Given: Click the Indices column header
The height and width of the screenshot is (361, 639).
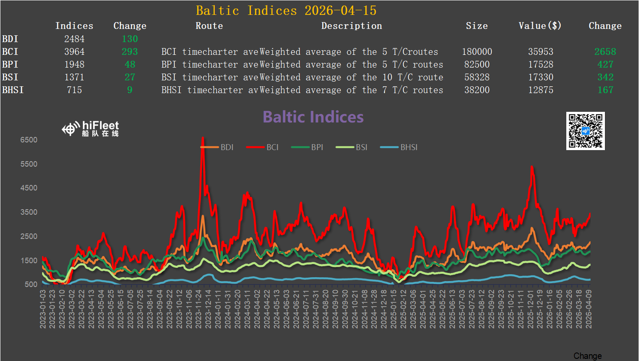Looking at the screenshot, I should click(x=74, y=26).
